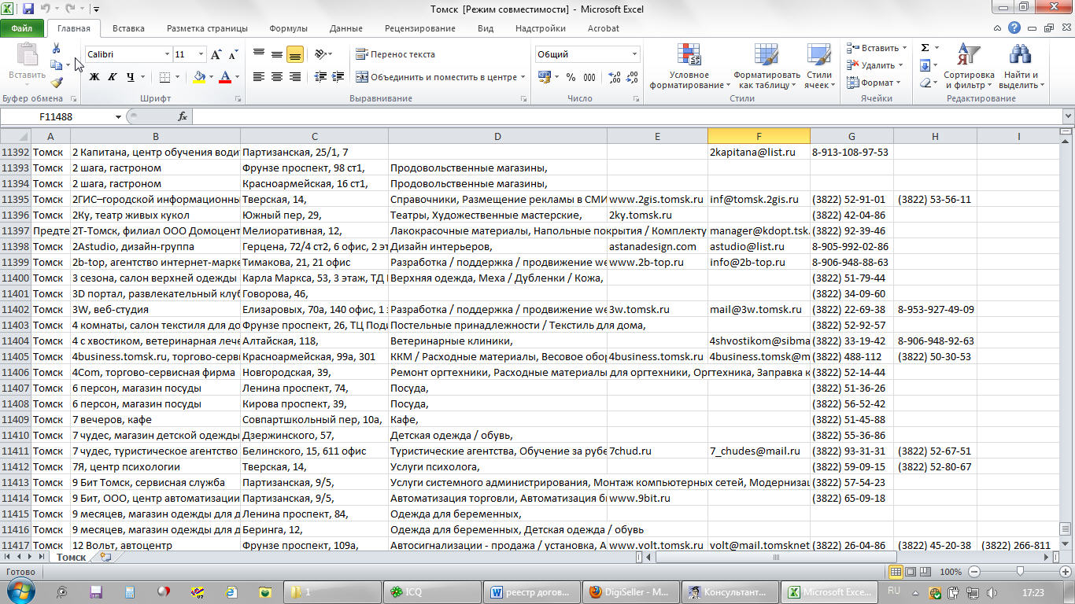
Task: Open the font size 11 dropdown
Action: (x=201, y=54)
